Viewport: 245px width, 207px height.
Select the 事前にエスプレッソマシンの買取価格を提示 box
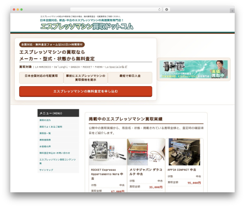pyautogui.click(x=86, y=78)
